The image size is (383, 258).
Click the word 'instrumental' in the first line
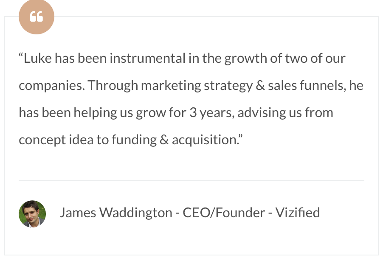pyautogui.click(x=147, y=59)
